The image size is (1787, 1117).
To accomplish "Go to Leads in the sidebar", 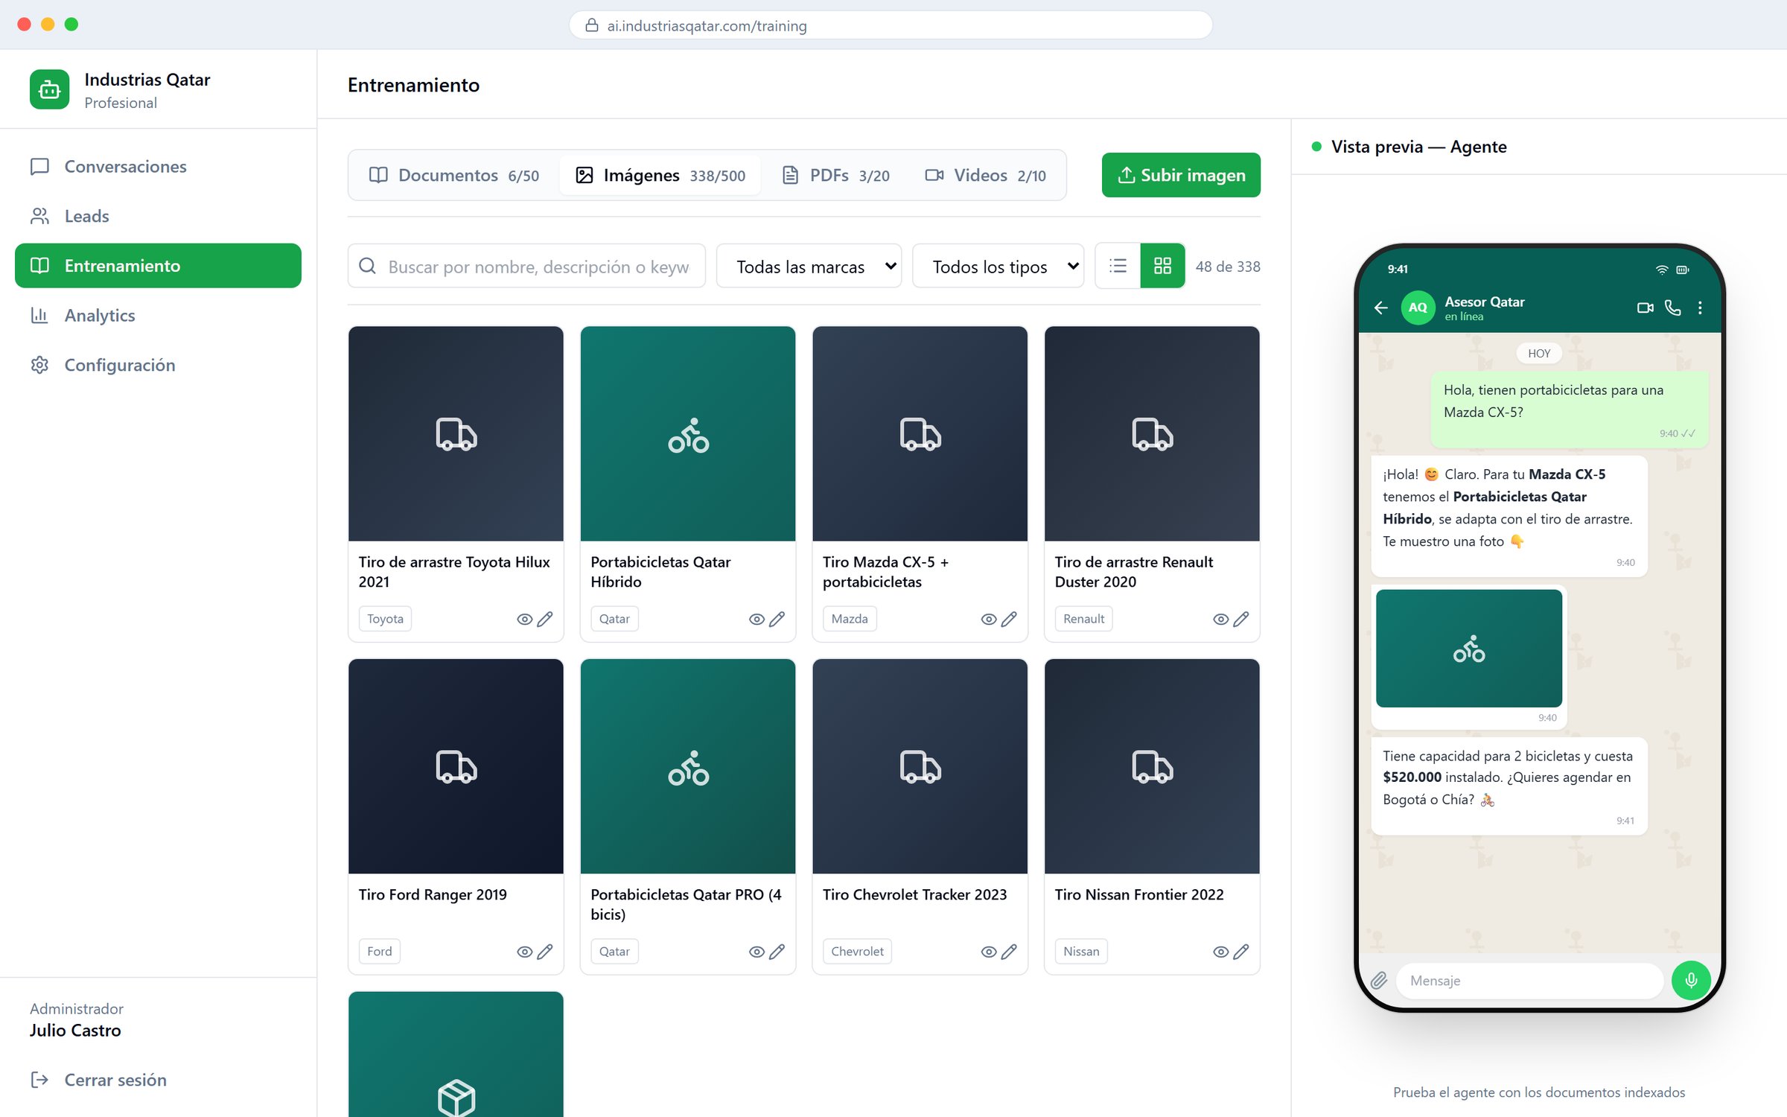I will 158,216.
